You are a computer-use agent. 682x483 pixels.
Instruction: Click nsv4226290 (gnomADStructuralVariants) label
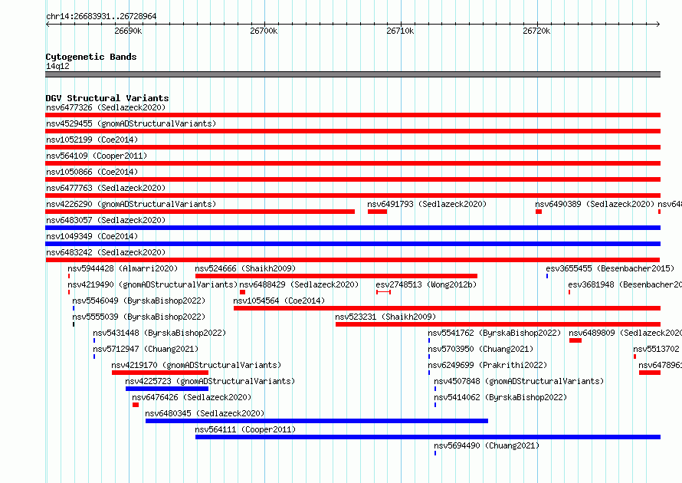pos(131,204)
